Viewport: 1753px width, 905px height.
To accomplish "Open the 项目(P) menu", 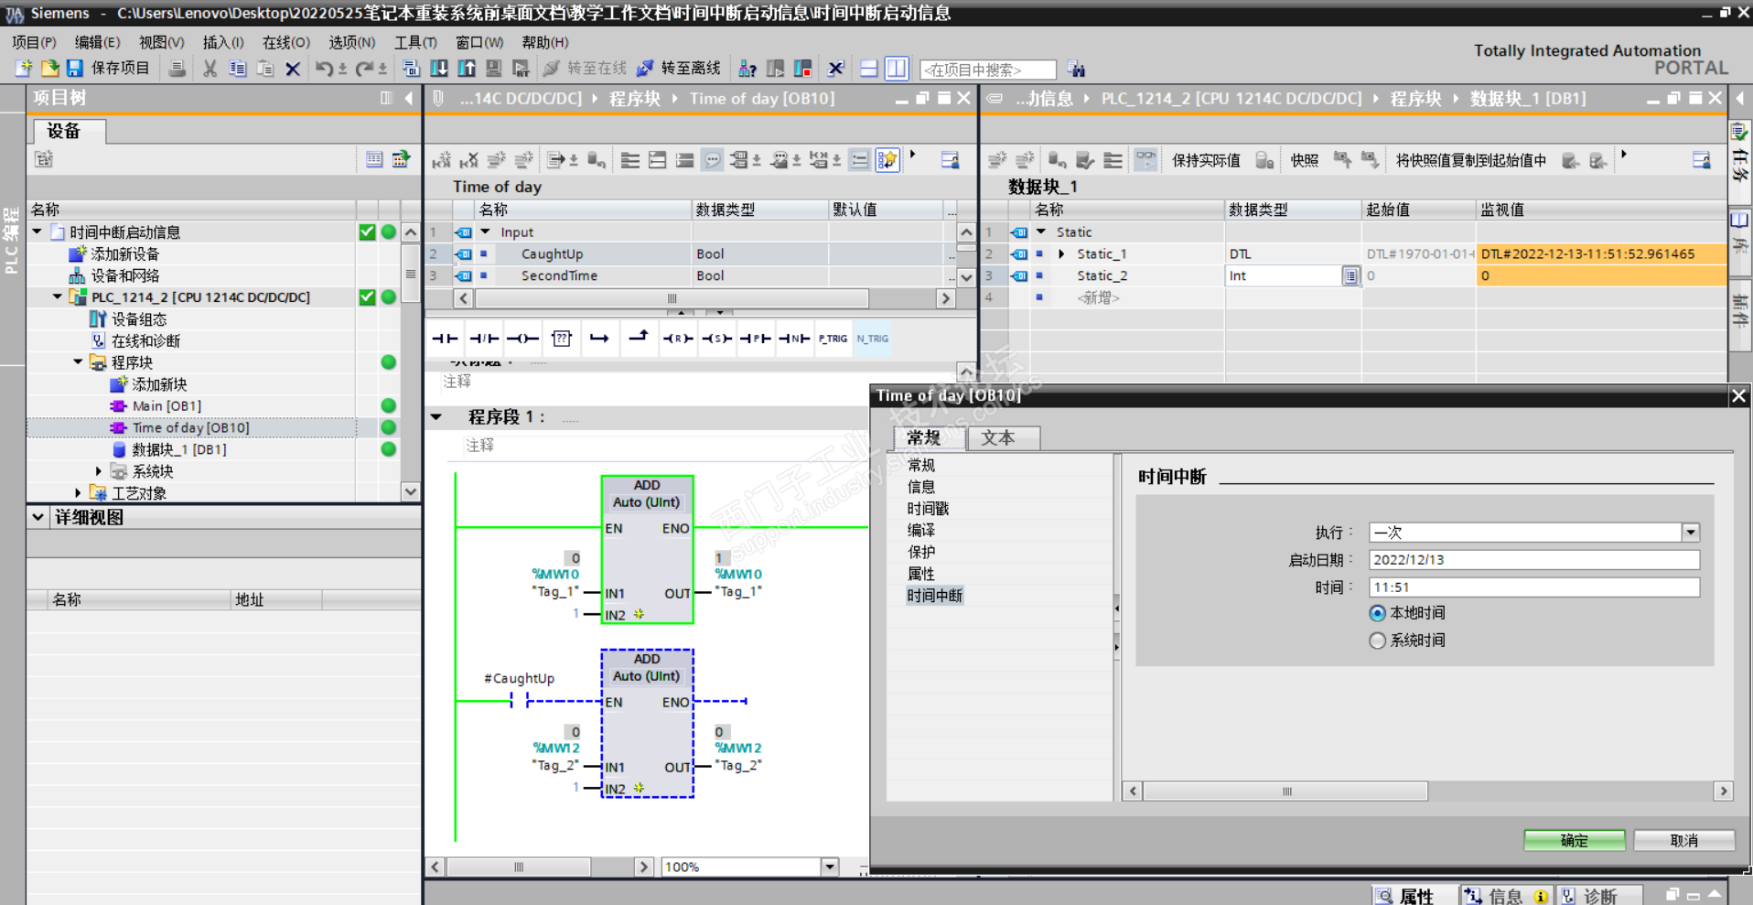I will point(34,42).
